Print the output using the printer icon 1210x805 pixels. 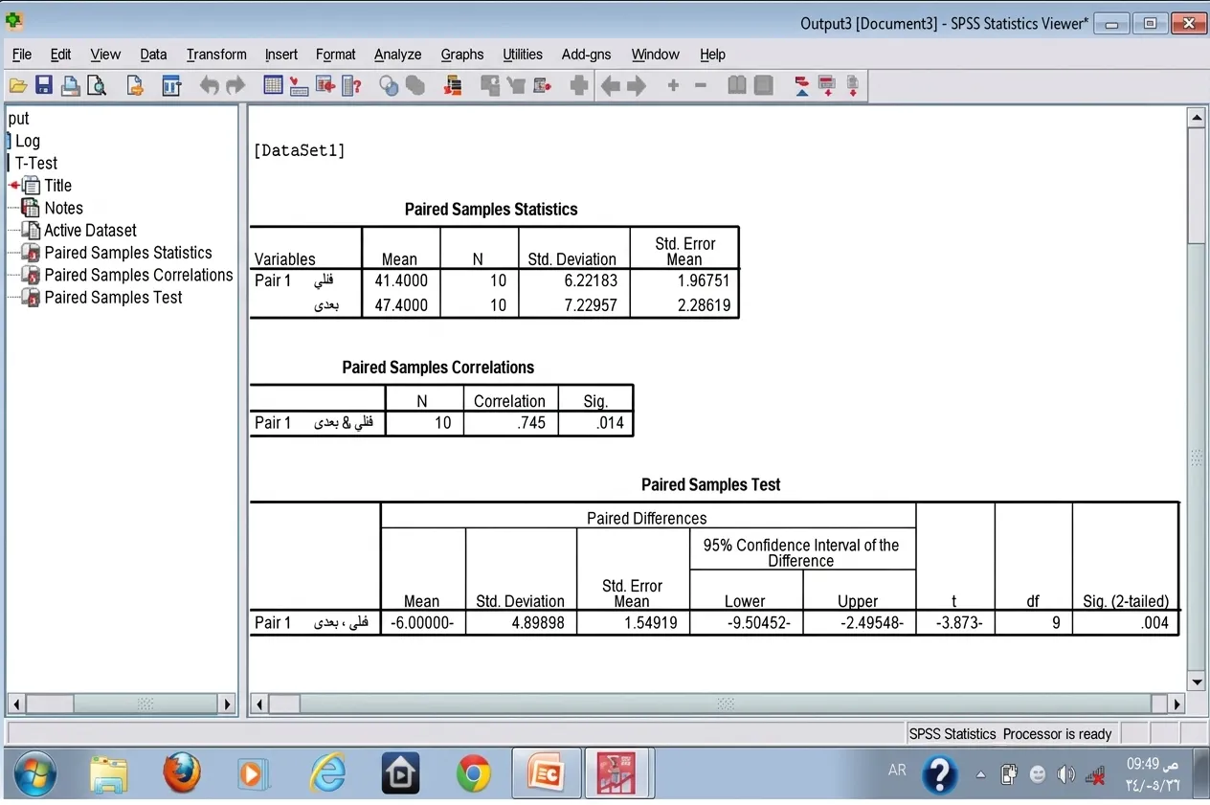(70, 86)
